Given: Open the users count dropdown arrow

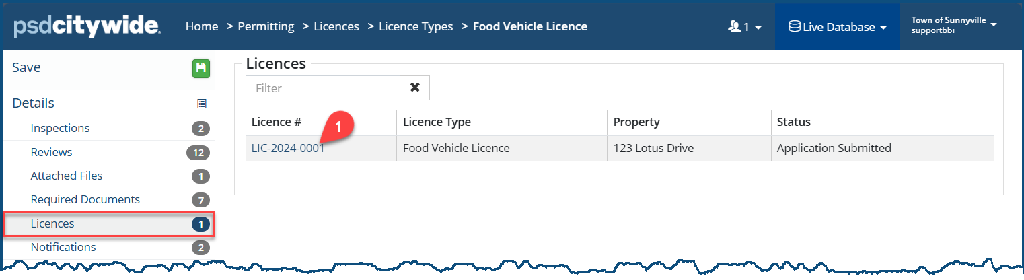Looking at the screenshot, I should click(758, 28).
